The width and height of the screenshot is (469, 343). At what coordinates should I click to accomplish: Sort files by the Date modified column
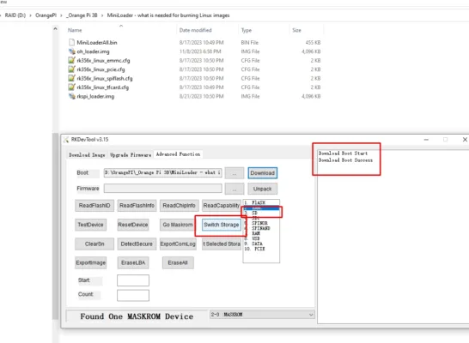pyautogui.click(x=195, y=30)
